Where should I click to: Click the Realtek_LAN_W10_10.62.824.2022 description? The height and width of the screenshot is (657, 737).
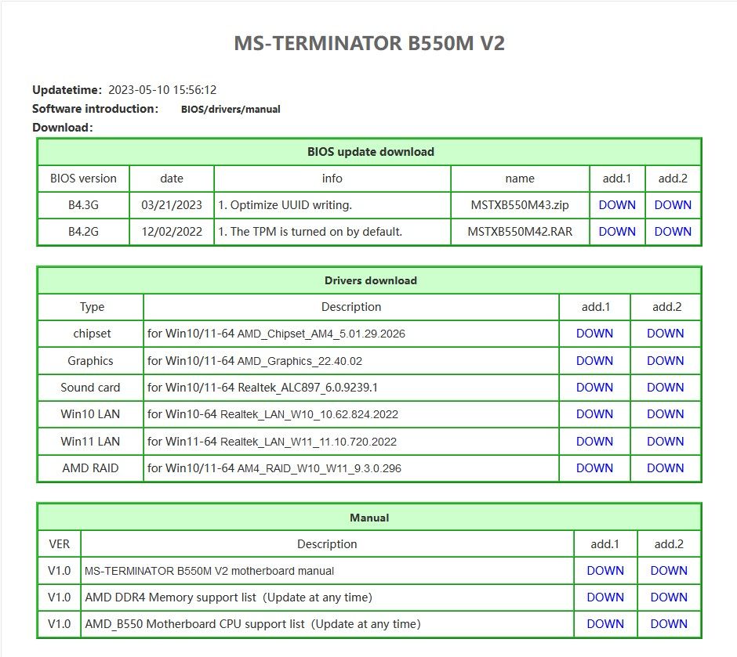(273, 414)
